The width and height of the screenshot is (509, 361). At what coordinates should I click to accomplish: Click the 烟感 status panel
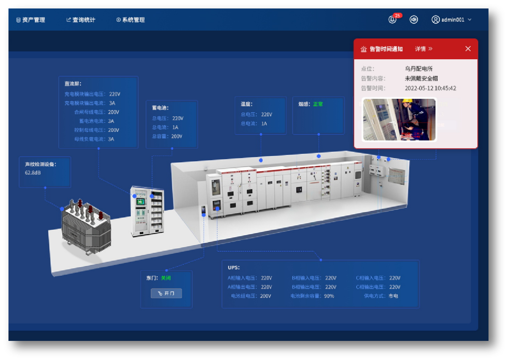[318, 115]
